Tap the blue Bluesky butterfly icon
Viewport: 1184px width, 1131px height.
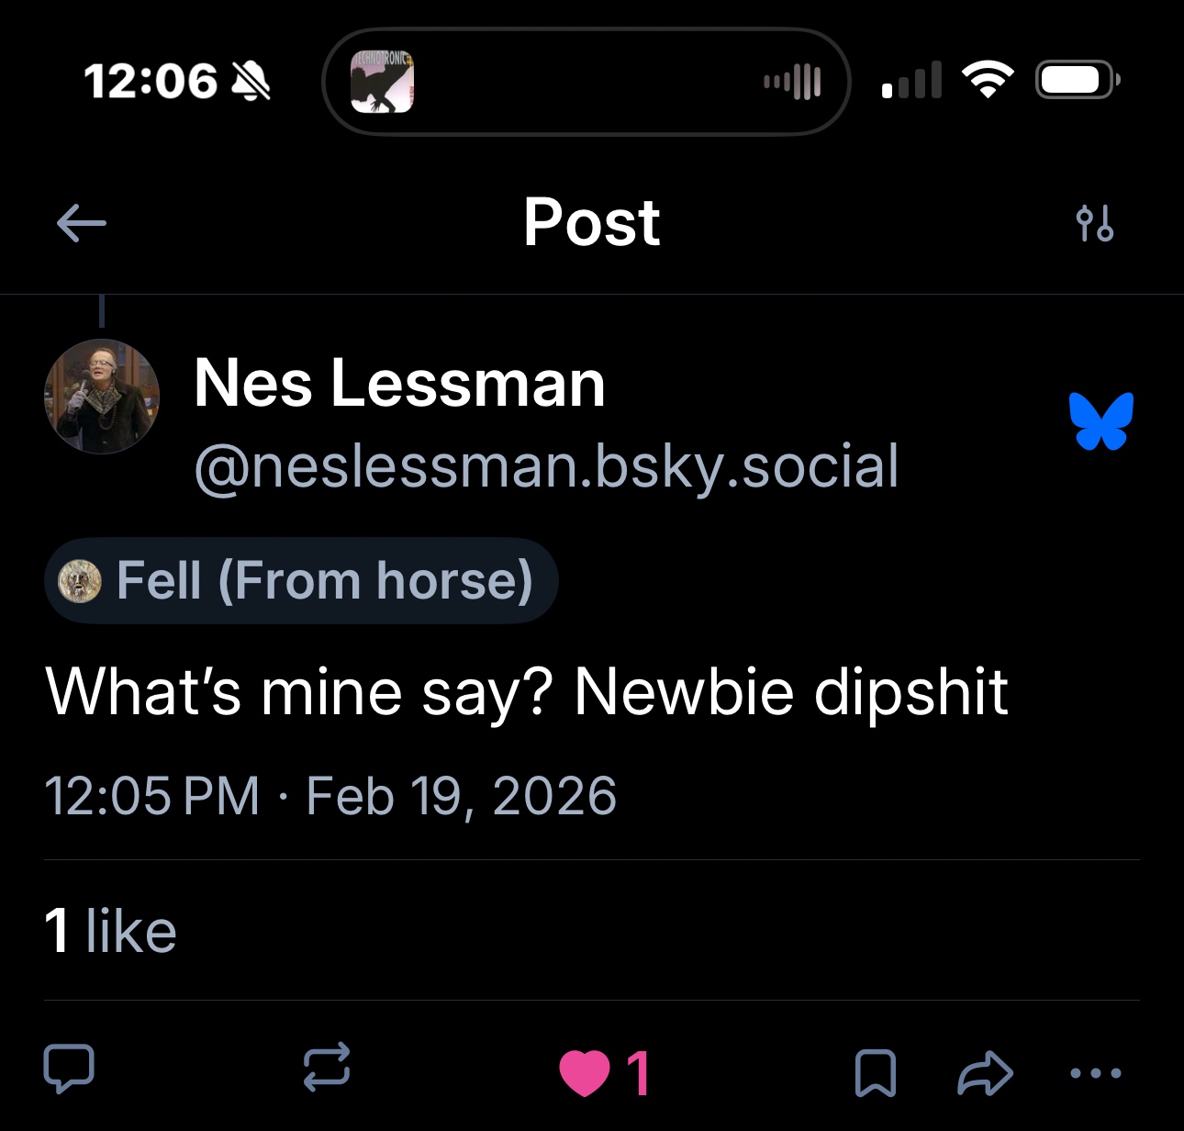click(1100, 421)
